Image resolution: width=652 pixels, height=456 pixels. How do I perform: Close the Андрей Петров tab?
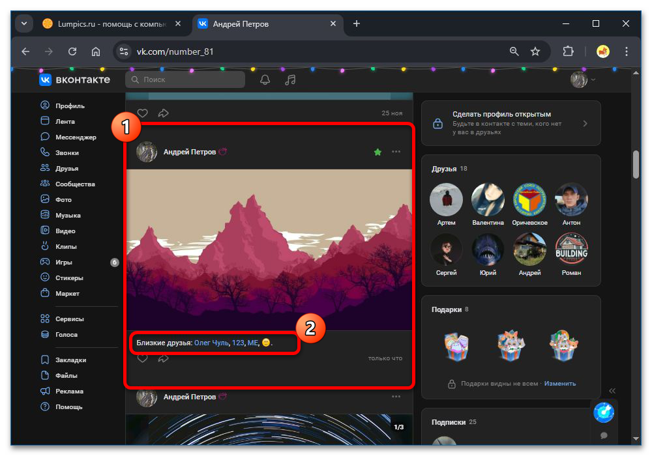point(333,23)
